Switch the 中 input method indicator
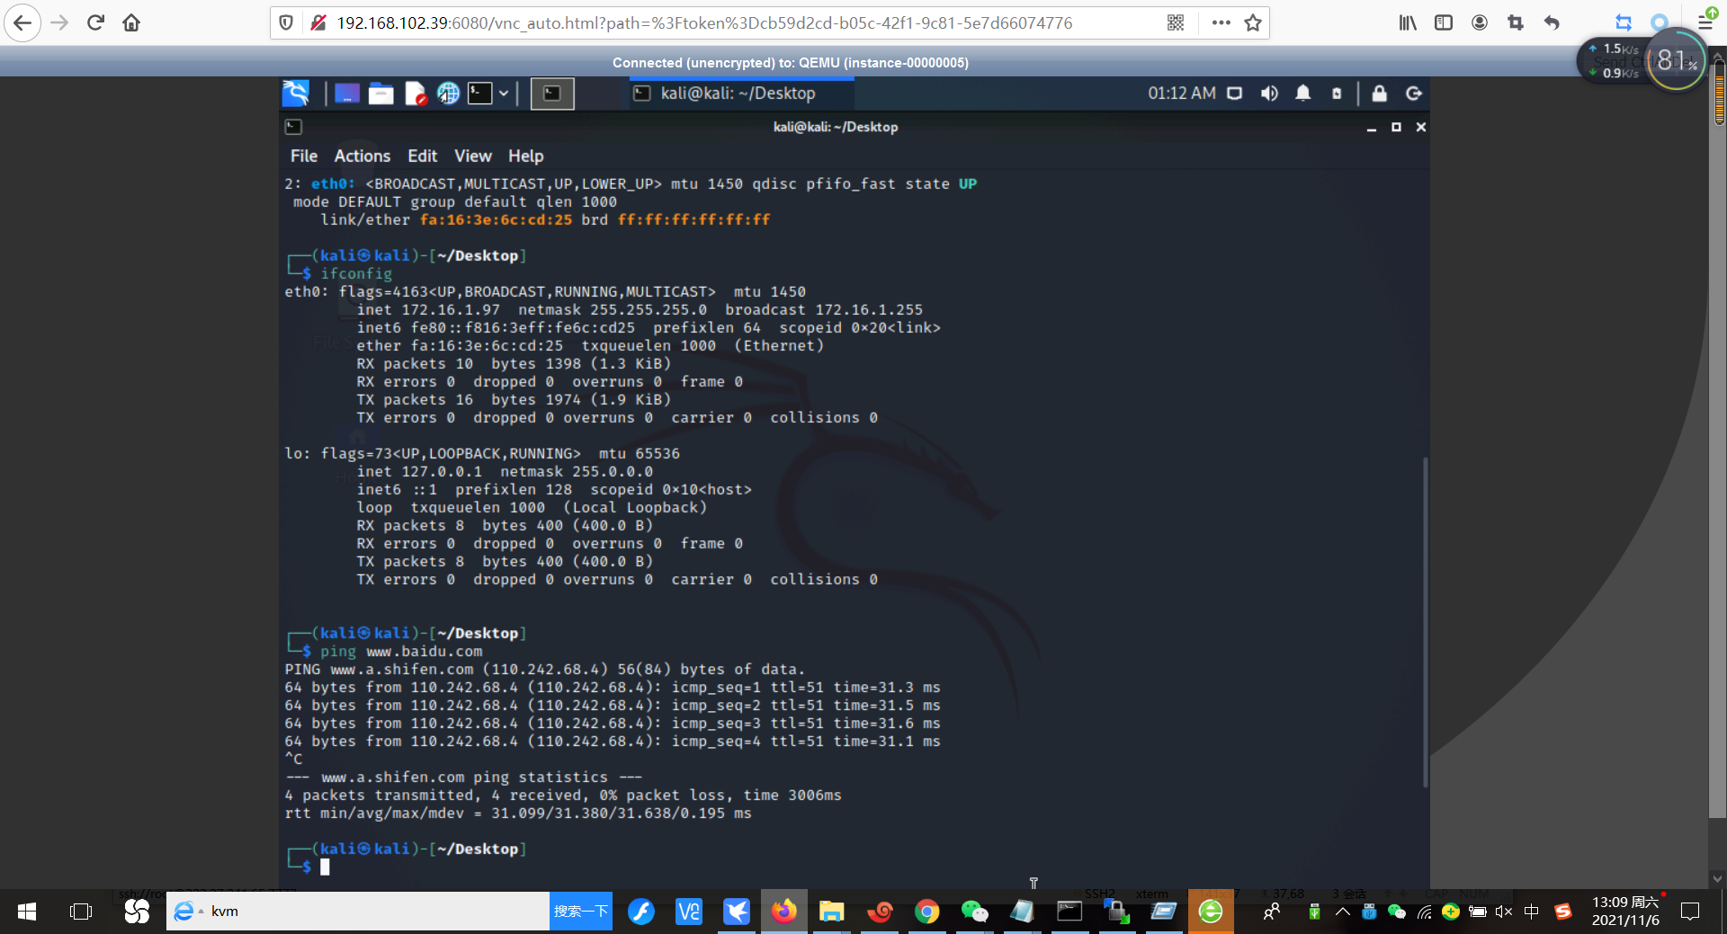1727x934 pixels. pyautogui.click(x=1531, y=912)
